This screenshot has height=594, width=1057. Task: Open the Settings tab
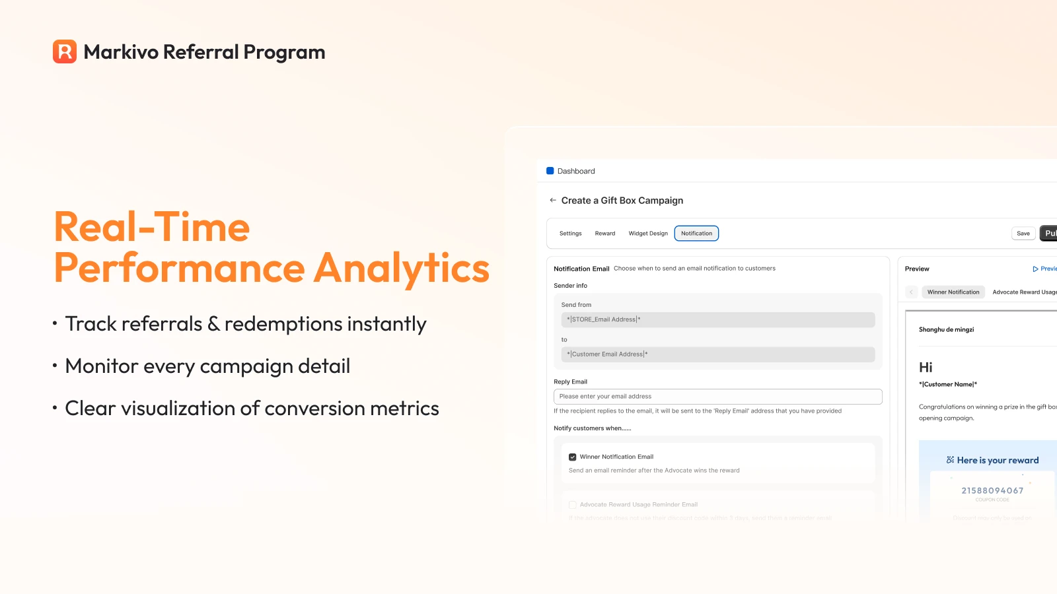571,234
